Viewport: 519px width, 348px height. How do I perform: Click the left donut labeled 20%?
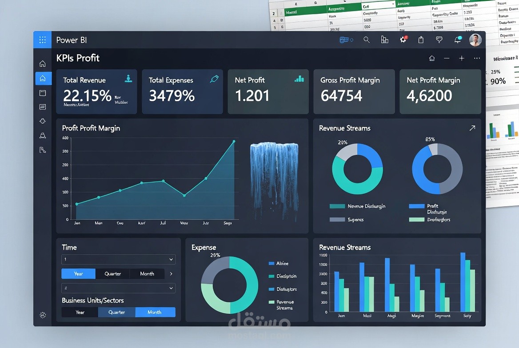pyautogui.click(x=357, y=169)
